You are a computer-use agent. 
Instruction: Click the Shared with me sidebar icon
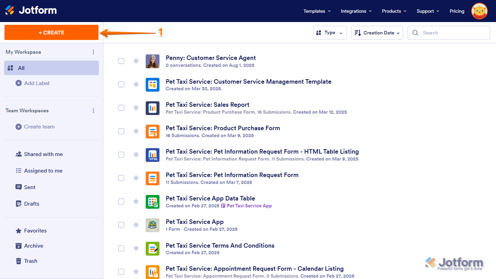[x=19, y=154]
